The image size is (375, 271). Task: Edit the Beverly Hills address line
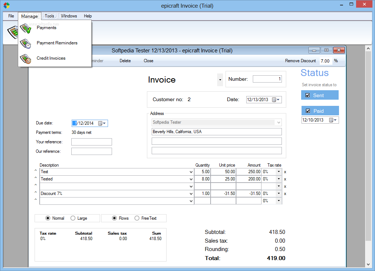tap(217, 132)
